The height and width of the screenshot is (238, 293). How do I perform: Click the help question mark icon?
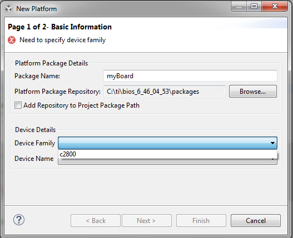coord(19,220)
